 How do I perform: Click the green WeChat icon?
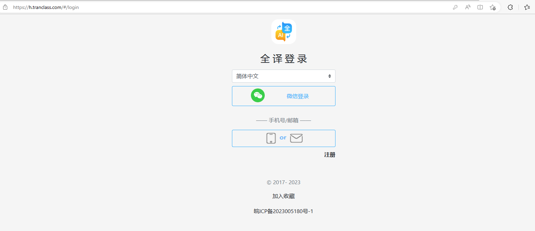click(258, 96)
